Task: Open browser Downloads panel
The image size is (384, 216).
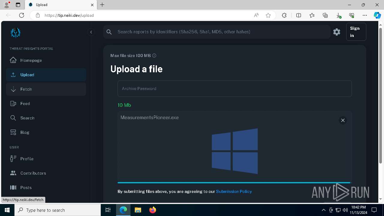Action: click(338, 15)
